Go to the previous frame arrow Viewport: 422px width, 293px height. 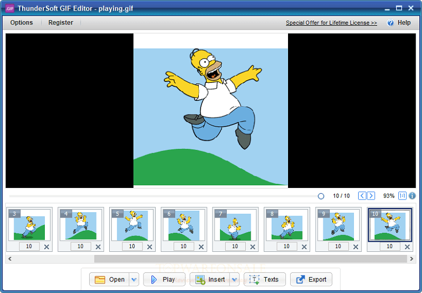[362, 196]
